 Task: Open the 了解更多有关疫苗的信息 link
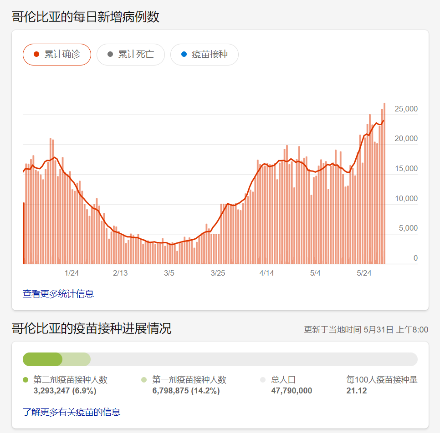[72, 413]
